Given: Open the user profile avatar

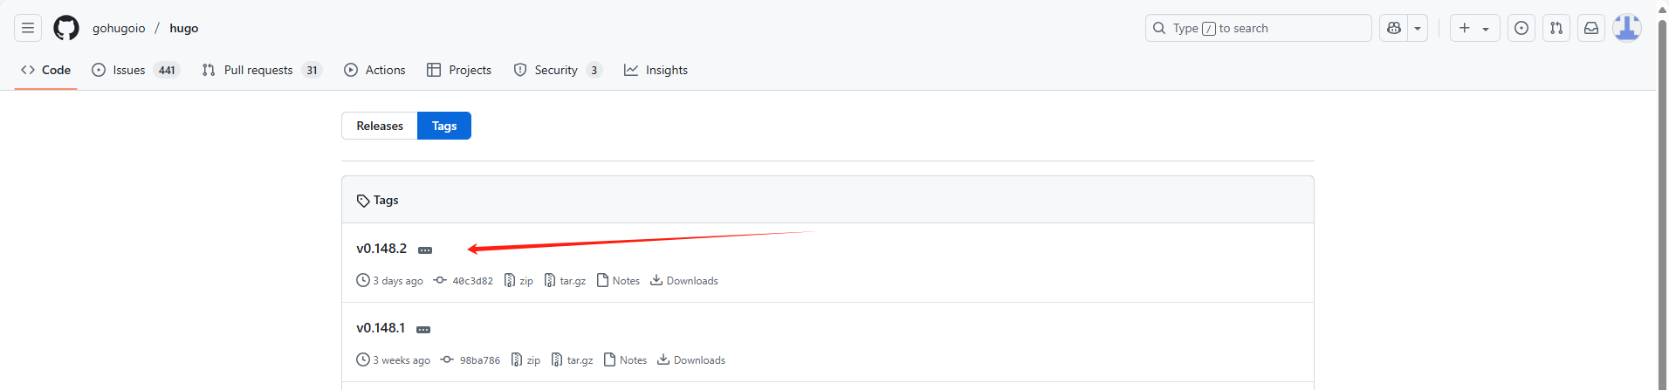Looking at the screenshot, I should tap(1627, 28).
